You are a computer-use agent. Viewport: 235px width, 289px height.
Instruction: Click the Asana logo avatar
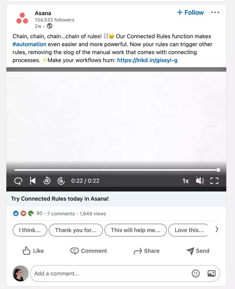(x=22, y=18)
